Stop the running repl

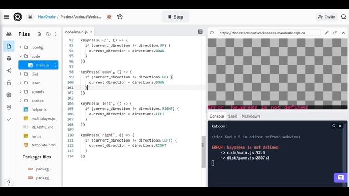tap(176, 17)
